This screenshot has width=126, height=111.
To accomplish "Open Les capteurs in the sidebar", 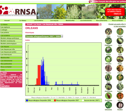I will coord(11,27).
